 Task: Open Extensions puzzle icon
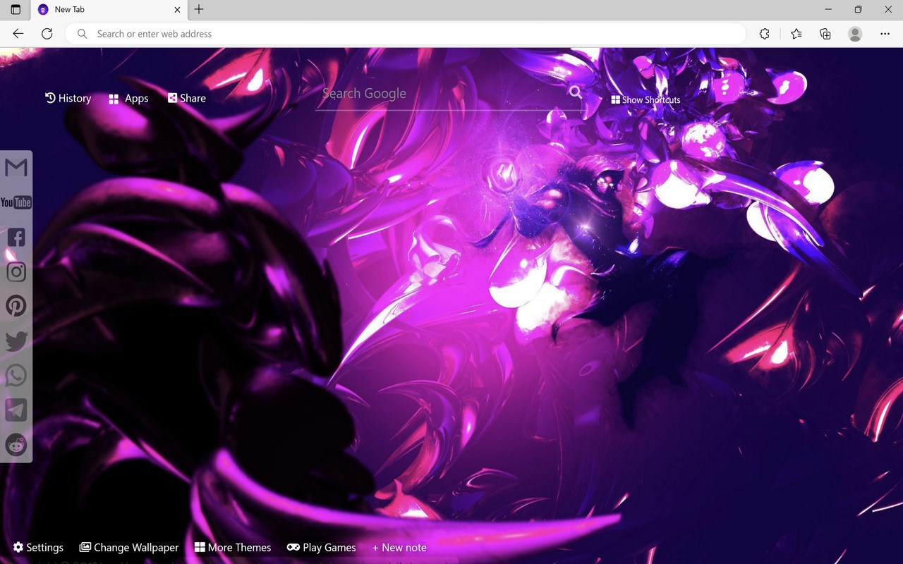tap(765, 34)
